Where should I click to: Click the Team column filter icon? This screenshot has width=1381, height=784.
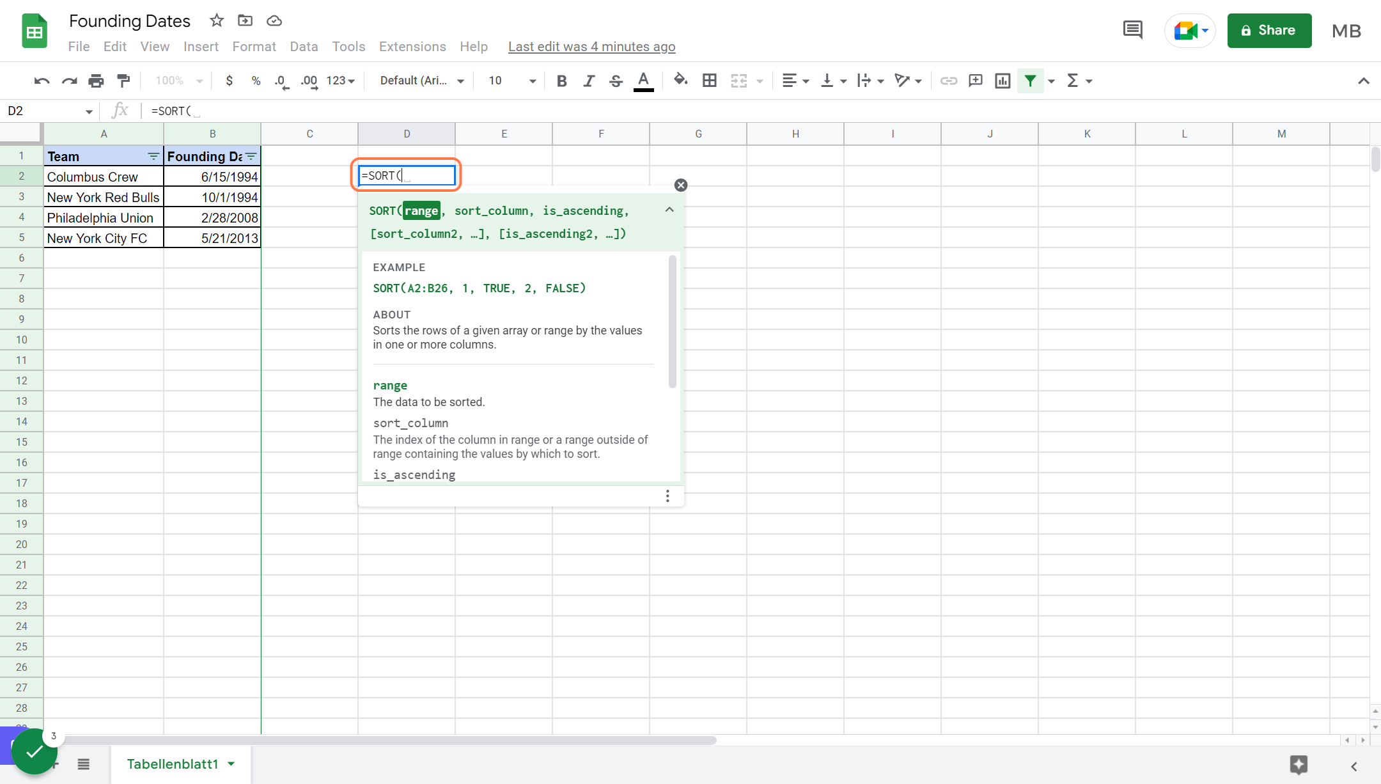tap(153, 157)
